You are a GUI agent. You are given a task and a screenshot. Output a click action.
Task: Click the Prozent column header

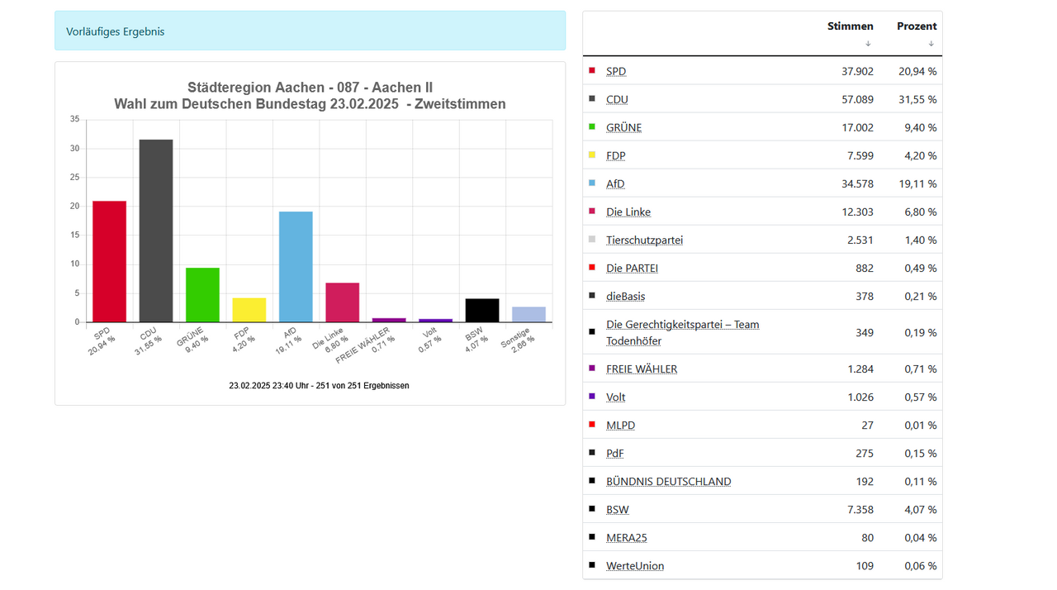click(917, 26)
